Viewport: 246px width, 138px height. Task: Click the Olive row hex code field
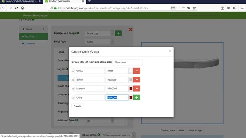coord(117,97)
